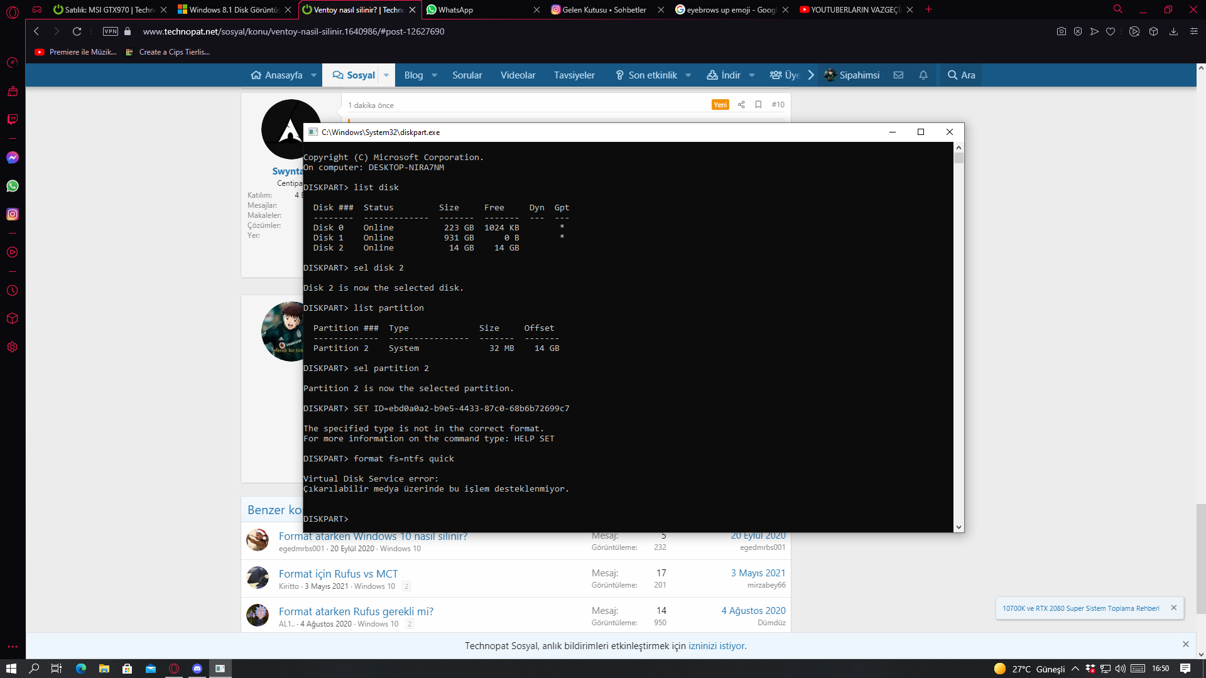Expand Son etkinlik dropdown arrow
The image size is (1206, 678).
pos(688,75)
